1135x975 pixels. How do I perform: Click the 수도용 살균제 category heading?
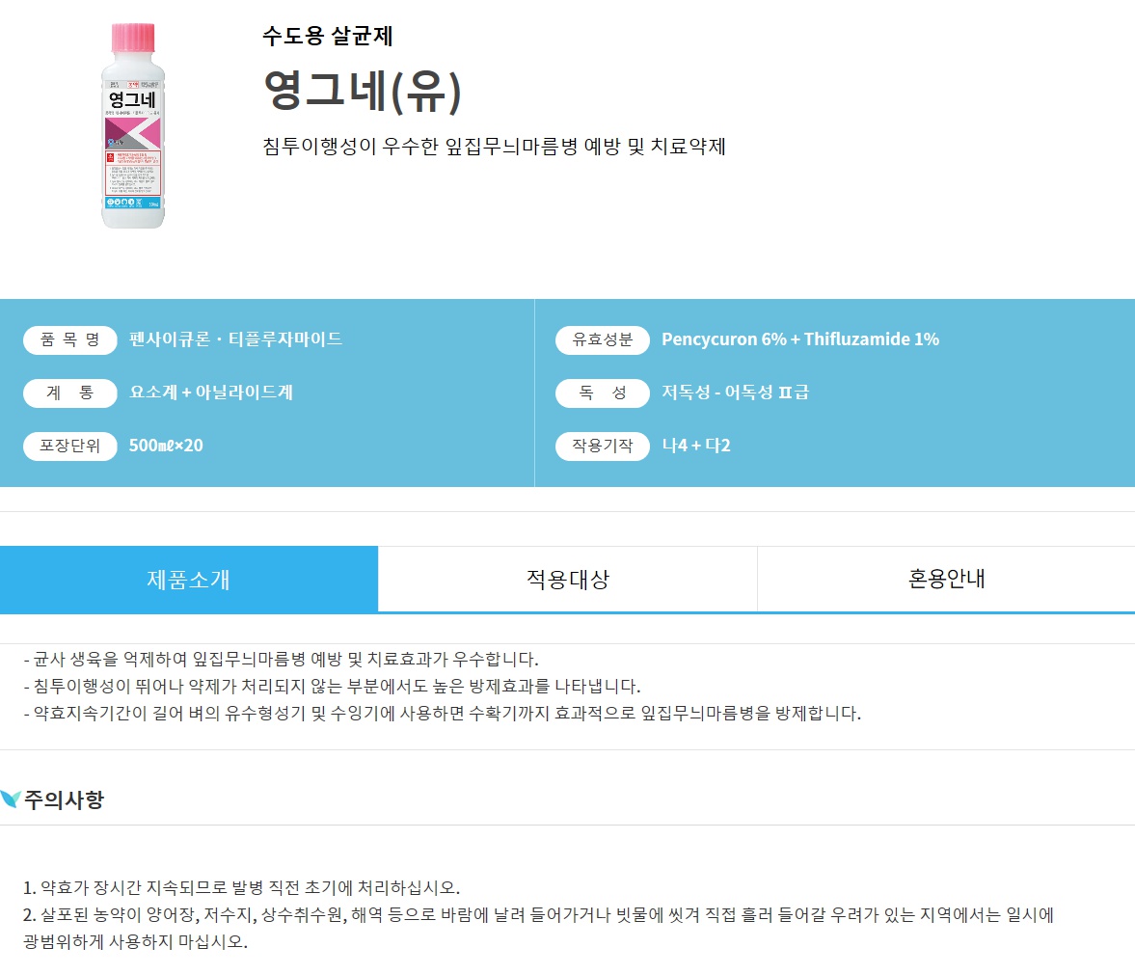[327, 36]
